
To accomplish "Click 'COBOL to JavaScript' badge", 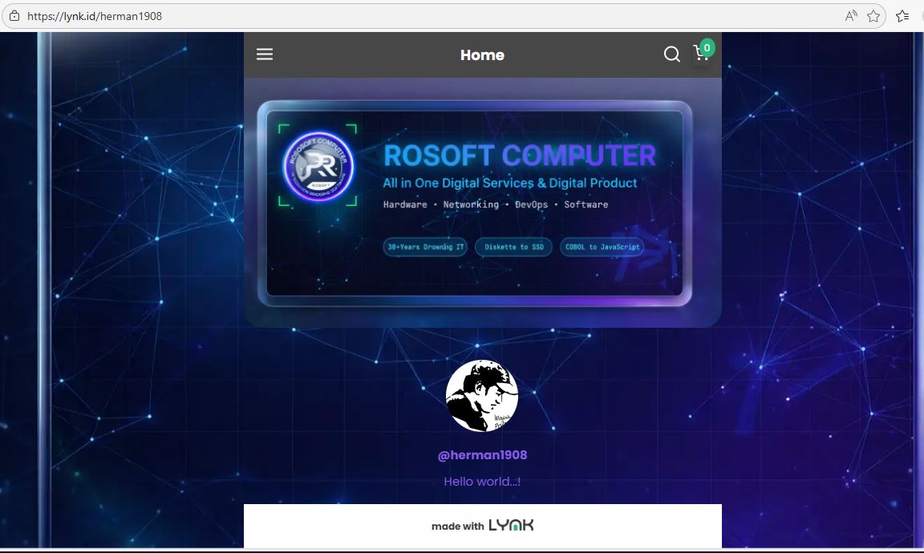I will tap(602, 247).
